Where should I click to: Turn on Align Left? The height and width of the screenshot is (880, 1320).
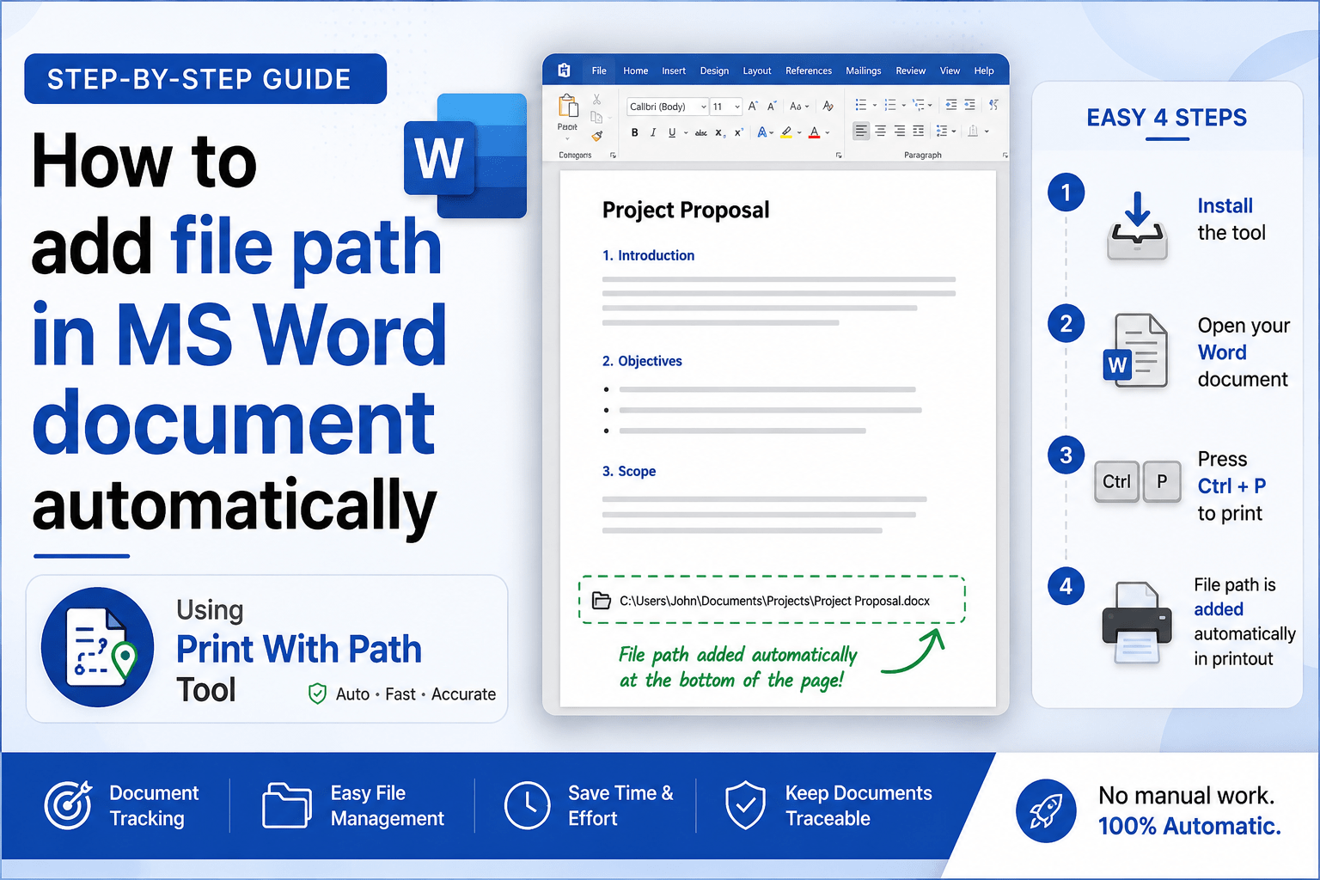coord(860,131)
